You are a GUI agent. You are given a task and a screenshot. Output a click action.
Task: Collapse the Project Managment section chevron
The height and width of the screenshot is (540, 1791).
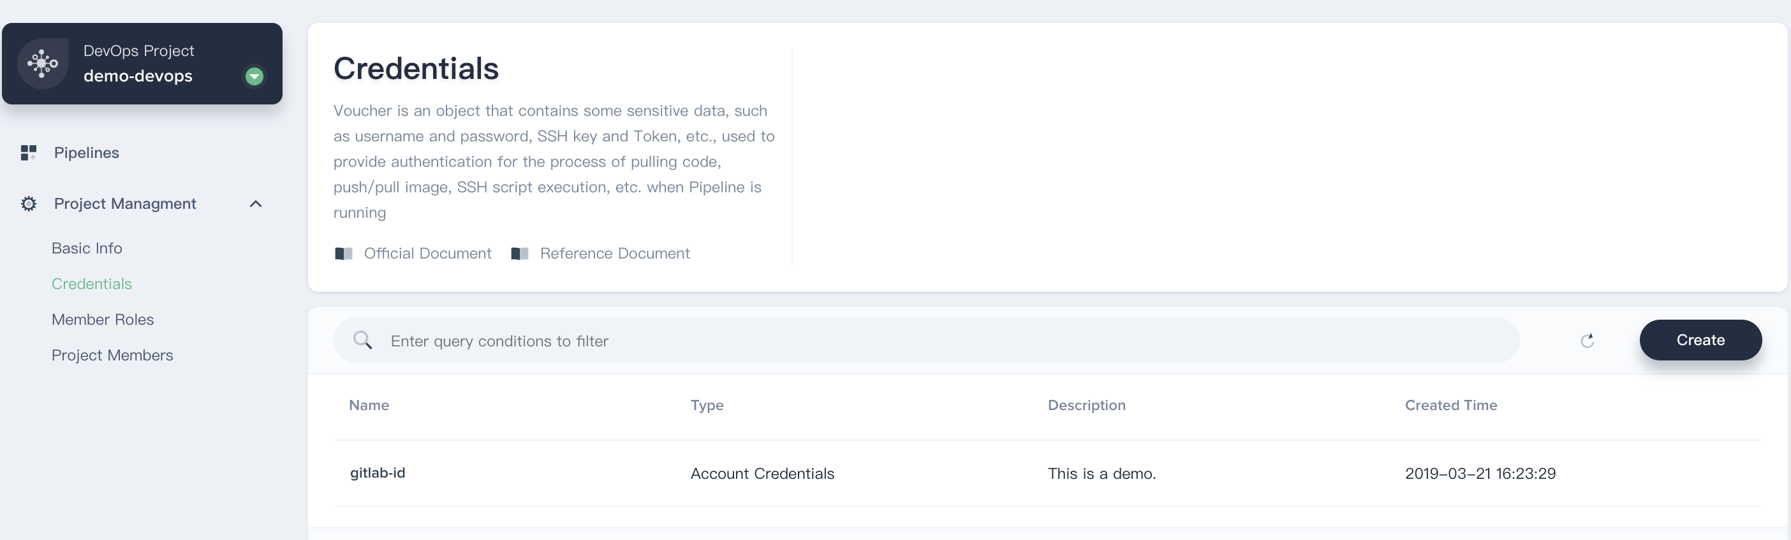[256, 203]
